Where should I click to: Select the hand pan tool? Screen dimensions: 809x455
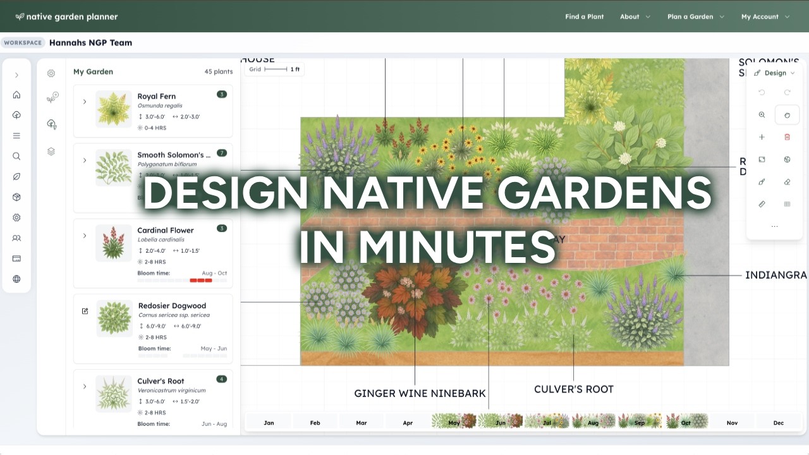tap(787, 115)
